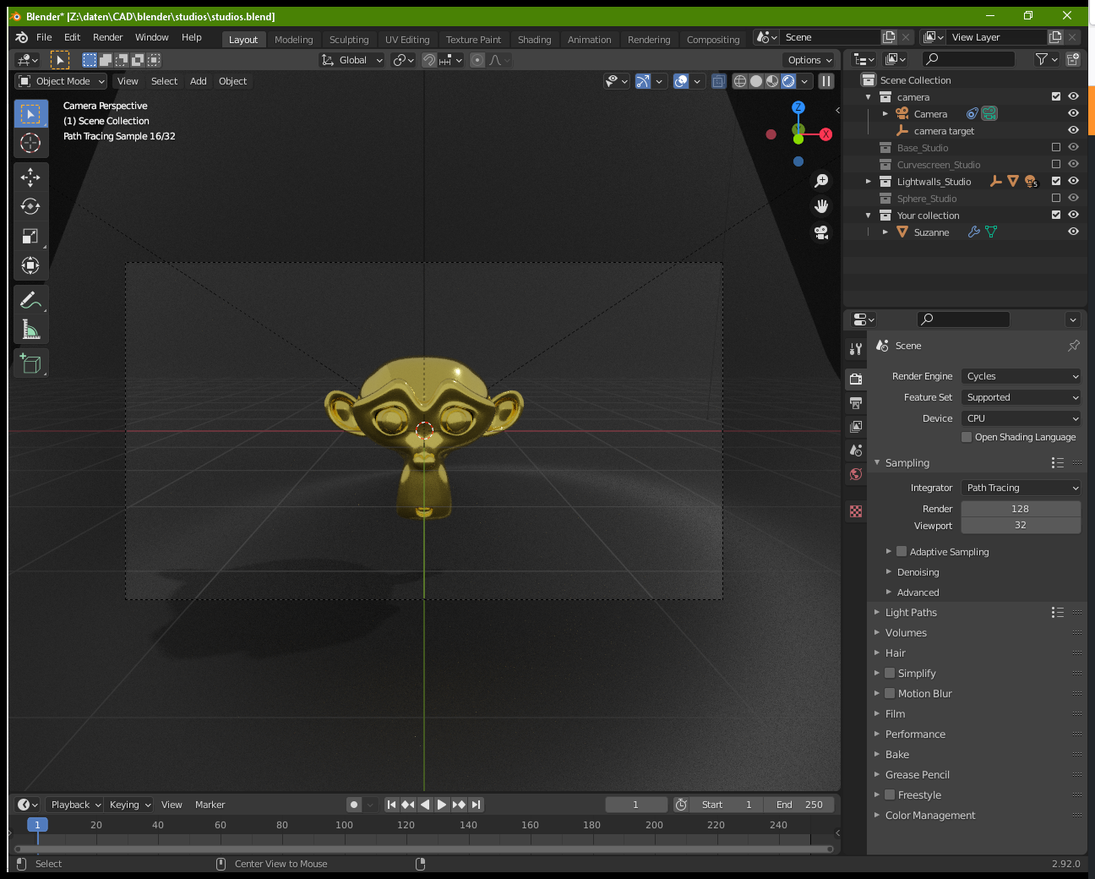Activate the Measure tool in the toolbar
Screen dimensions: 1095x879
click(30, 330)
